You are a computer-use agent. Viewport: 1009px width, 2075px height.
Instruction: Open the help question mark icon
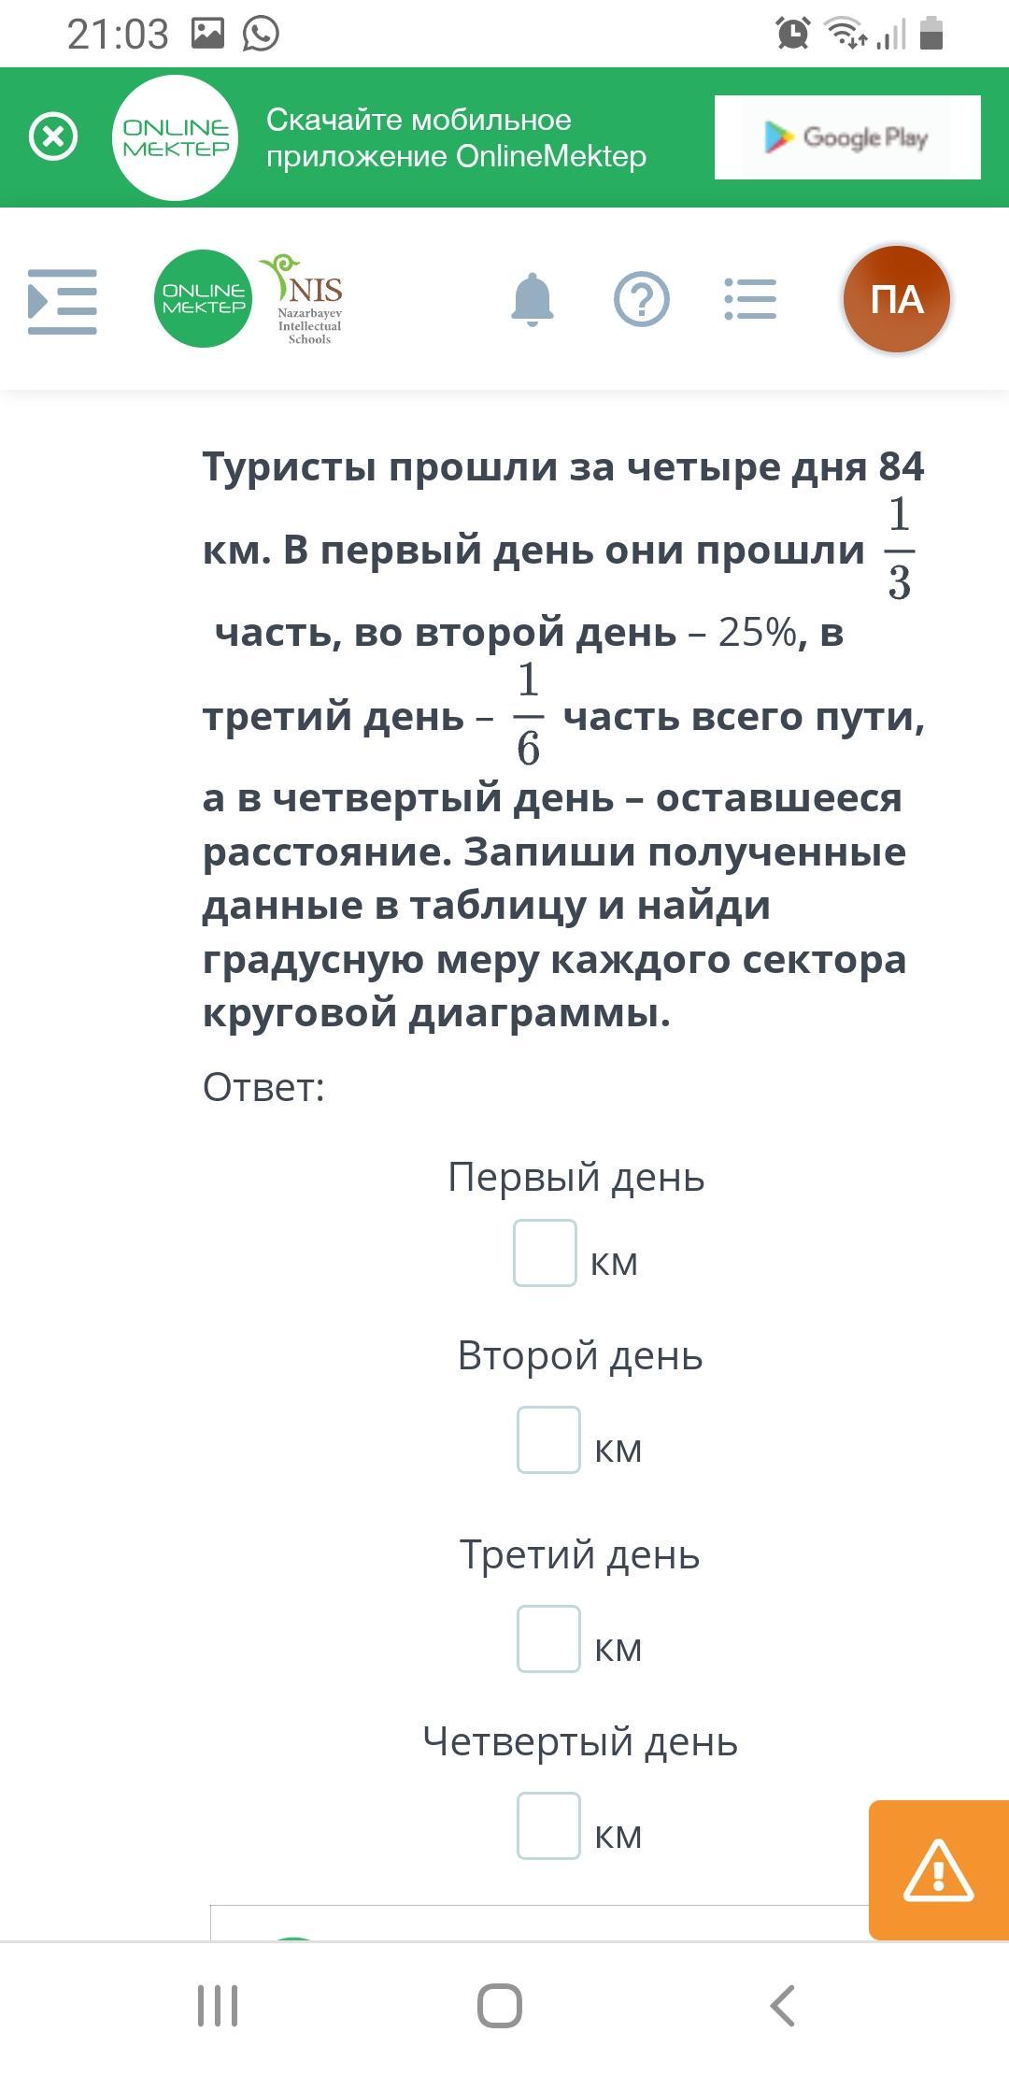[642, 300]
